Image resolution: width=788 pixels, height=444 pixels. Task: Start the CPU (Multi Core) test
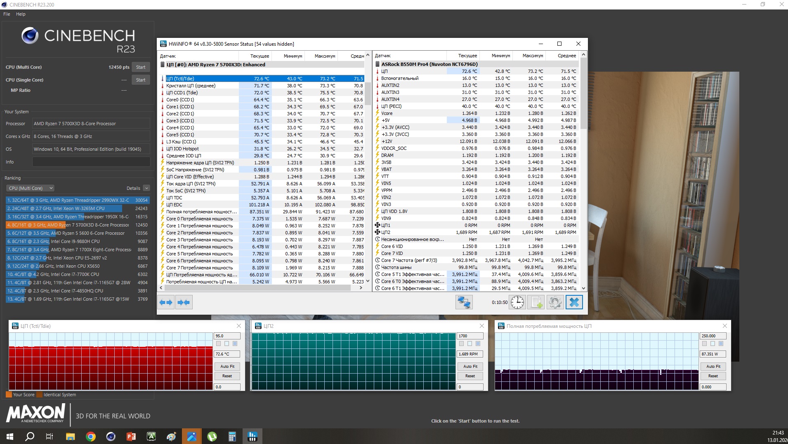click(x=141, y=67)
